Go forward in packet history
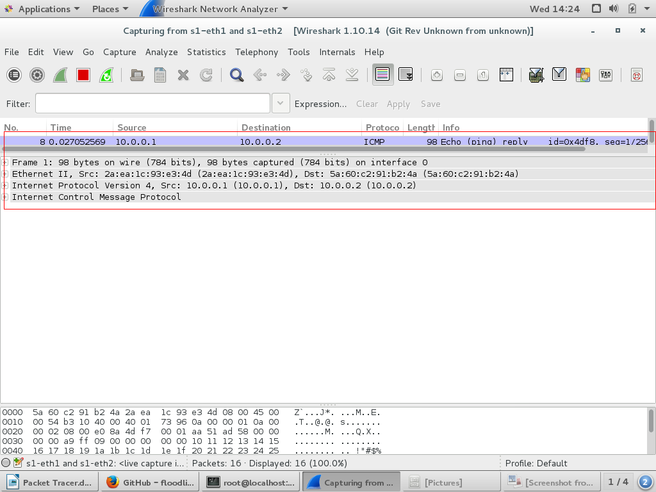This screenshot has height=492, width=656. 283,75
